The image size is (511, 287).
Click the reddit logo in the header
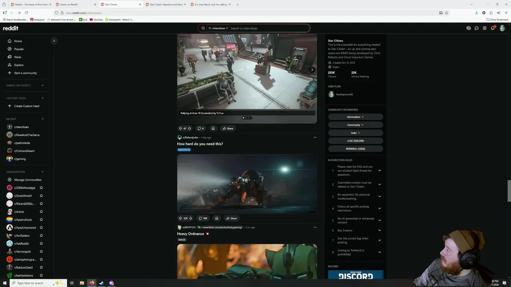pyautogui.click(x=11, y=28)
